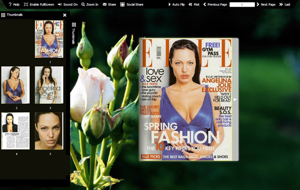The width and height of the screenshot is (300, 190).
Task: Click the page-flip arrow on cover edge
Action: pyautogui.click(x=235, y=100)
